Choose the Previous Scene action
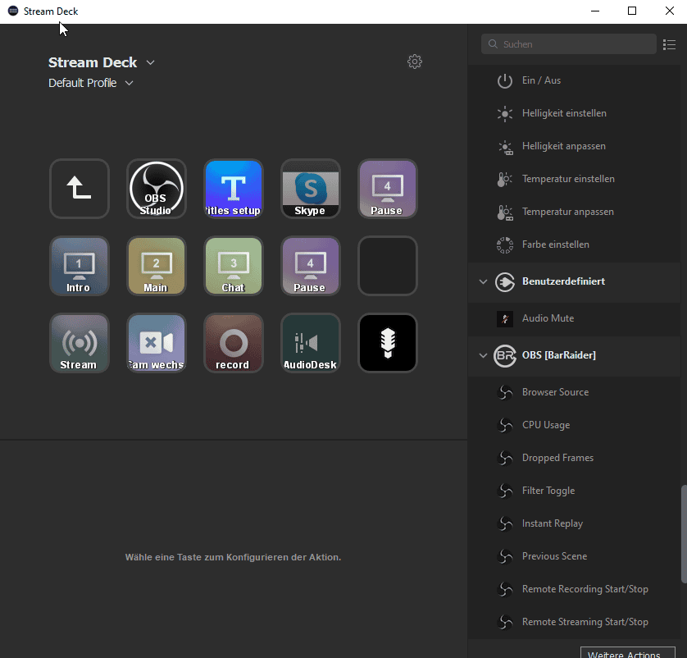Image resolution: width=687 pixels, height=658 pixels. pos(574,557)
